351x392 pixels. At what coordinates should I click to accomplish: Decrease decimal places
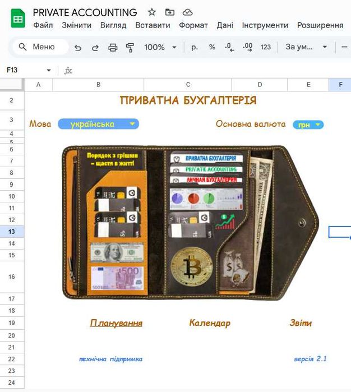229,47
